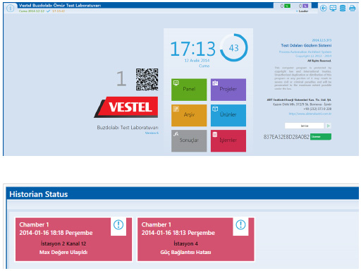The height and width of the screenshot is (271, 361).
Task: Click the info icon in title bar
Action: (10, 8)
